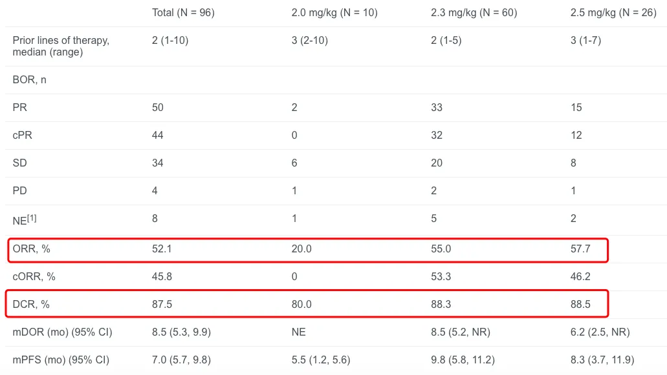The width and height of the screenshot is (667, 375).
Task: Click the "2.3 mg/kg (N = 60)" column header
Action: [474, 13]
